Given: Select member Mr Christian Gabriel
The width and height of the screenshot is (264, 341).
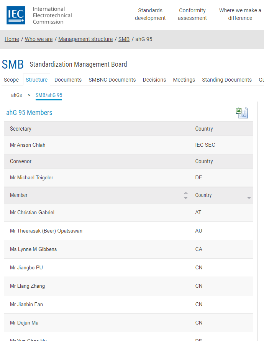Looking at the screenshot, I should (x=32, y=213).
